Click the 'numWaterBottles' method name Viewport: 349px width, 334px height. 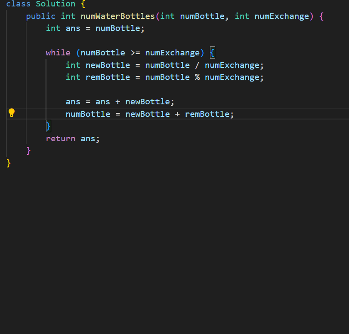tap(118, 16)
